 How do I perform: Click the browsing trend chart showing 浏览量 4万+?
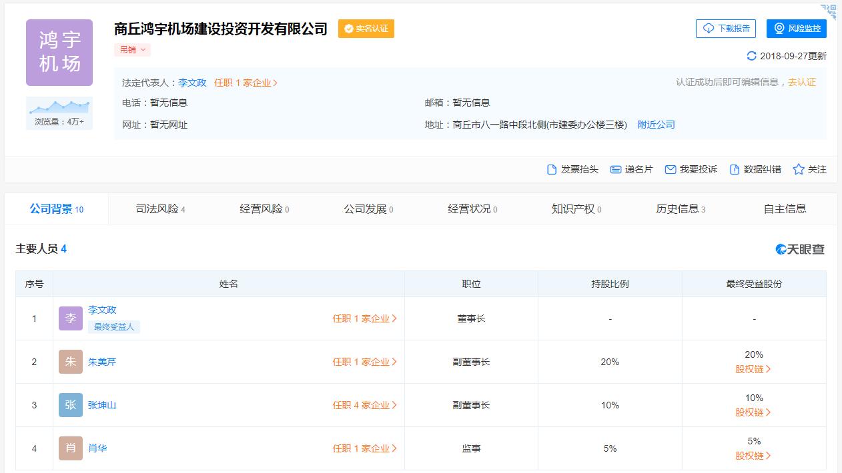click(x=59, y=111)
